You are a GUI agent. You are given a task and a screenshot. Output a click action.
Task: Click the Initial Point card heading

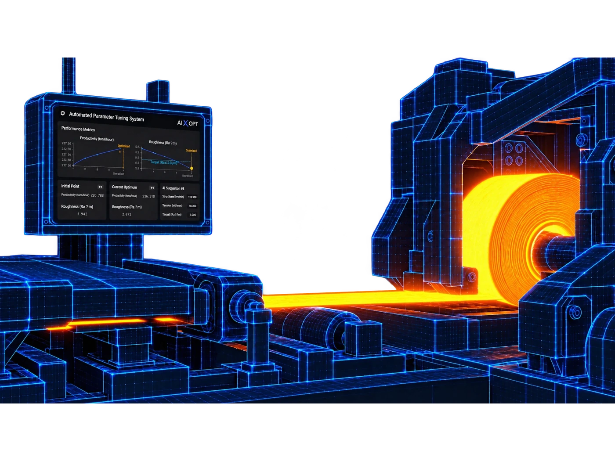(70, 186)
